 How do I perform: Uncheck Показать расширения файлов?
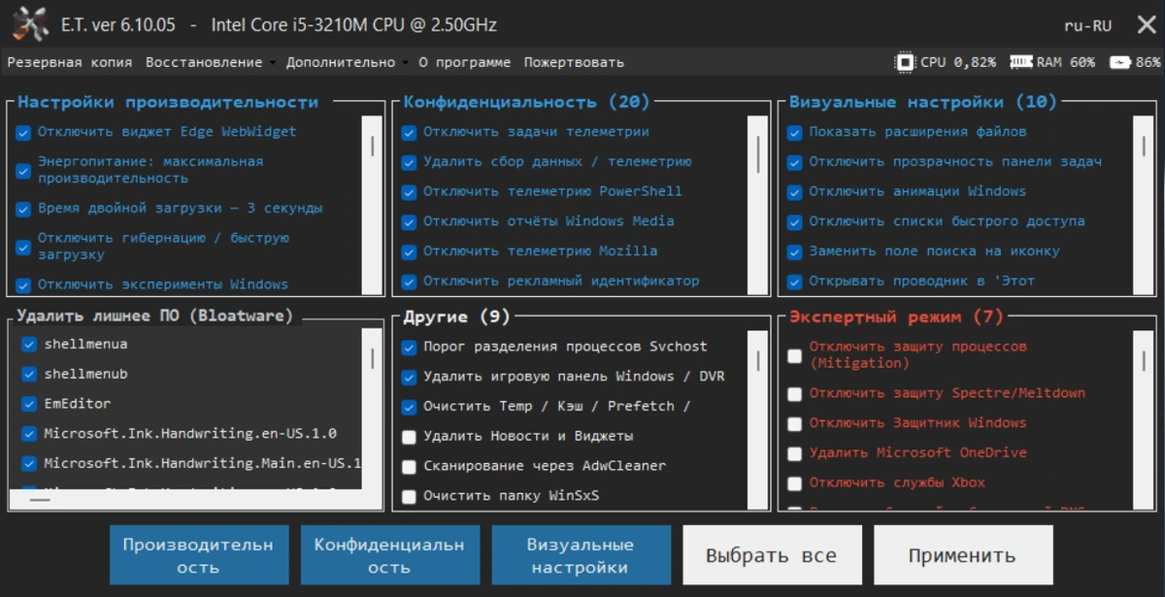(794, 133)
